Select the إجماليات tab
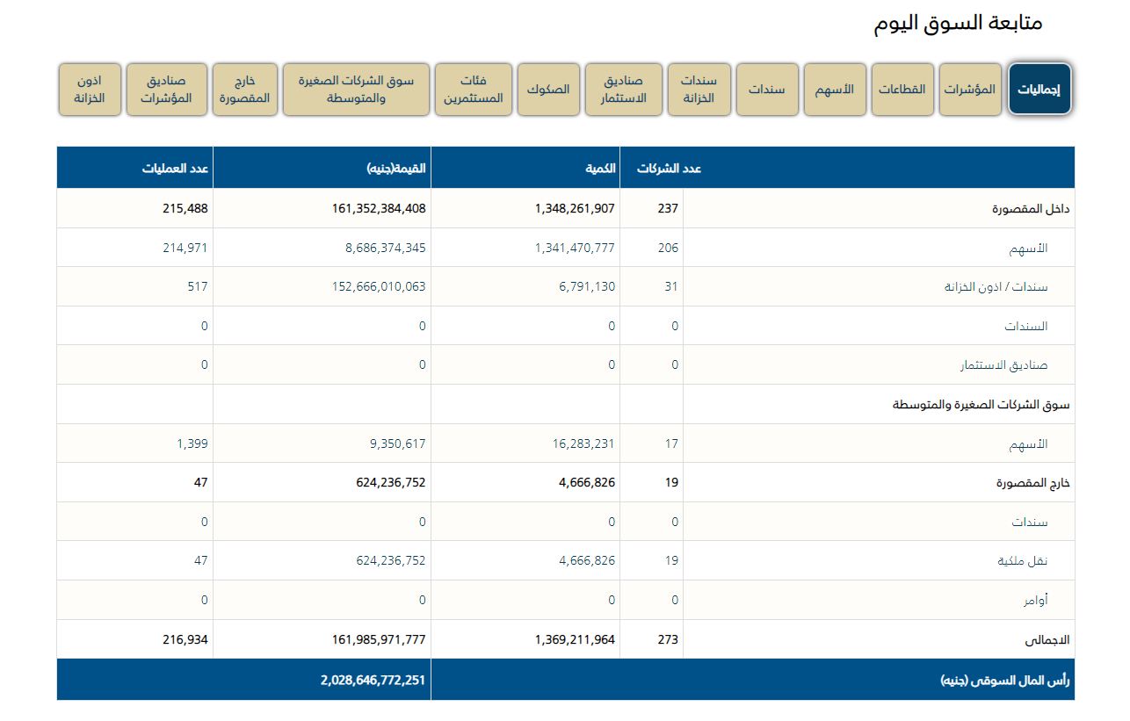 tap(1039, 90)
